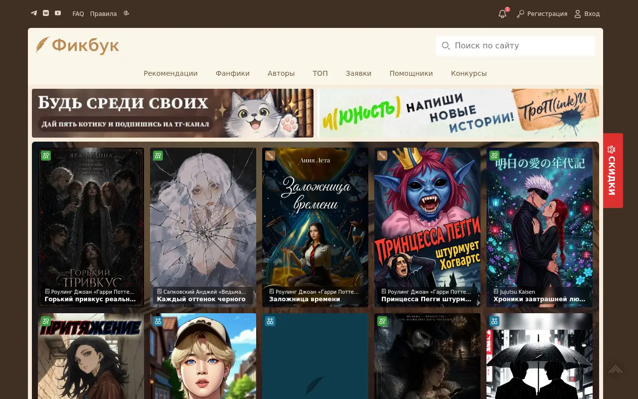Click the Регистрация link

click(x=542, y=14)
